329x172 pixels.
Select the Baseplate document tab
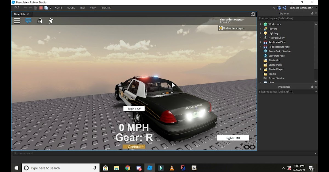click(x=20, y=14)
